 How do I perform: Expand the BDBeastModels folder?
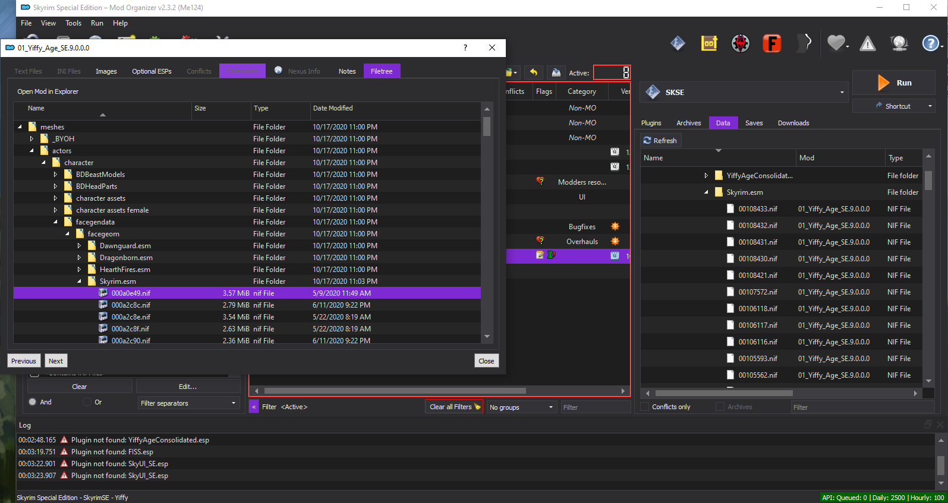[x=55, y=174]
